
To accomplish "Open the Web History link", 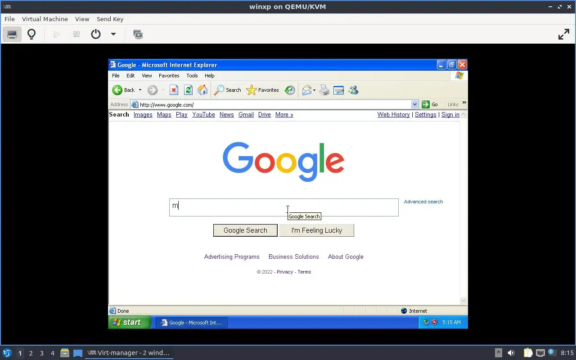I will [x=394, y=115].
